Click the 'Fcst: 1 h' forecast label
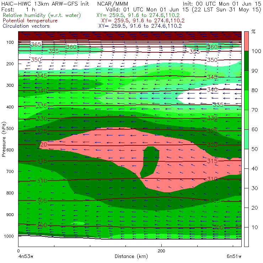263x263 pixels. 18,10
